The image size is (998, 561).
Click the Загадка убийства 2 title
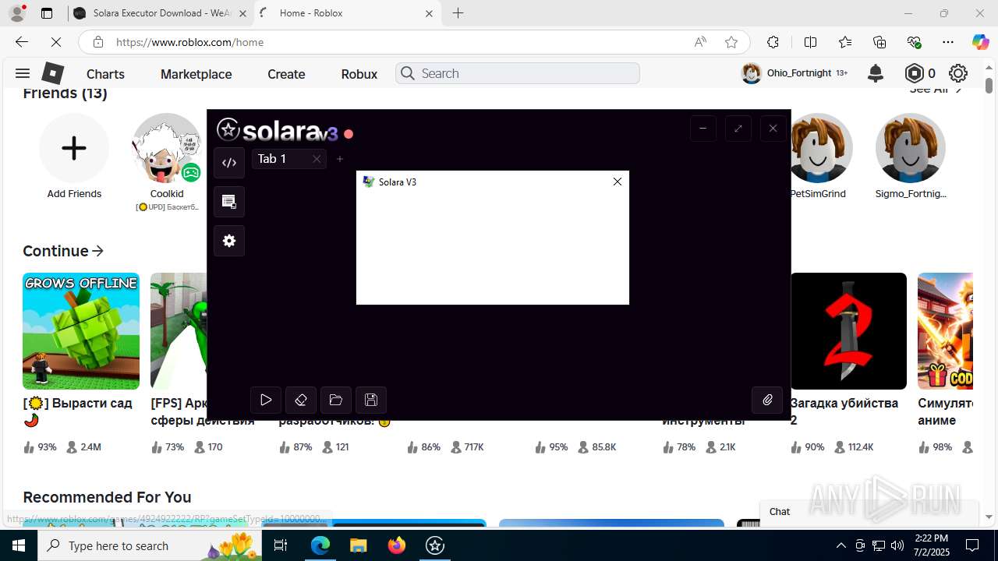(844, 411)
